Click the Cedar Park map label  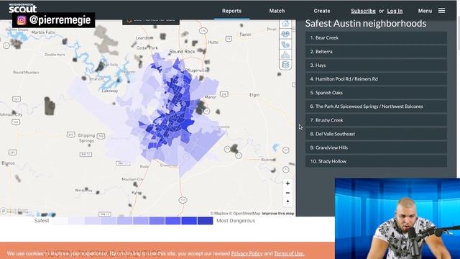pyautogui.click(x=147, y=47)
